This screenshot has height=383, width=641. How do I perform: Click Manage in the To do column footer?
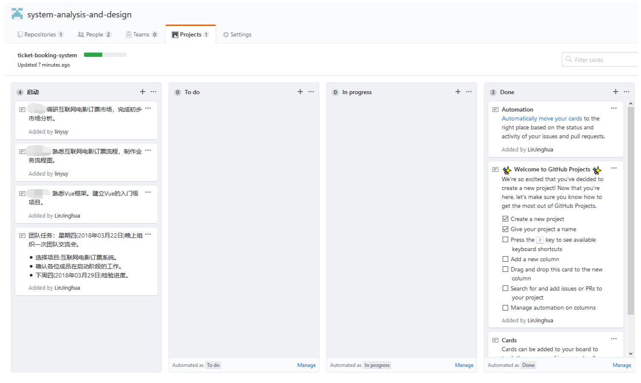(x=306, y=365)
